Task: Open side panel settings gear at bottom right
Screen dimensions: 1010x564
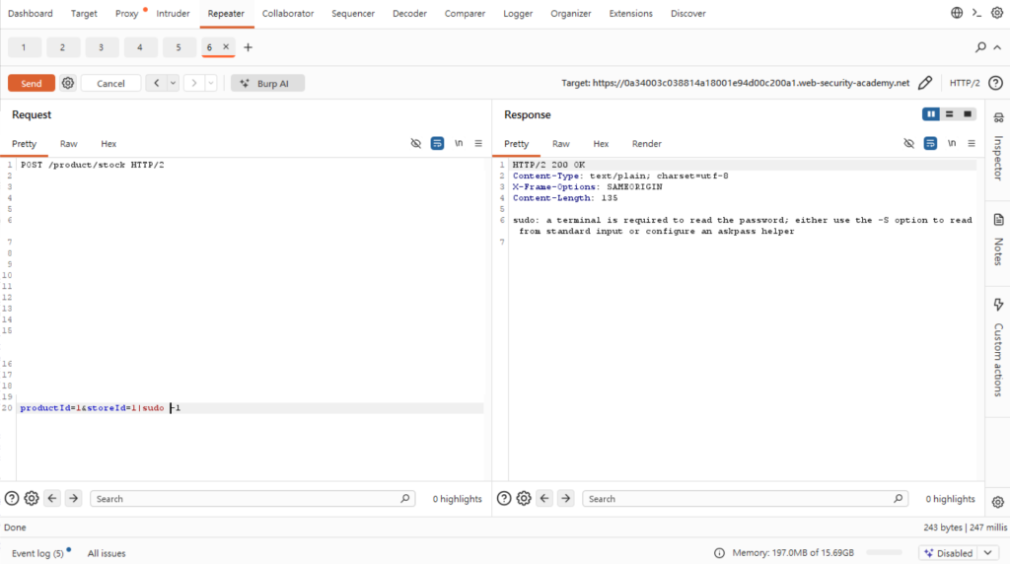Action: pos(998,502)
